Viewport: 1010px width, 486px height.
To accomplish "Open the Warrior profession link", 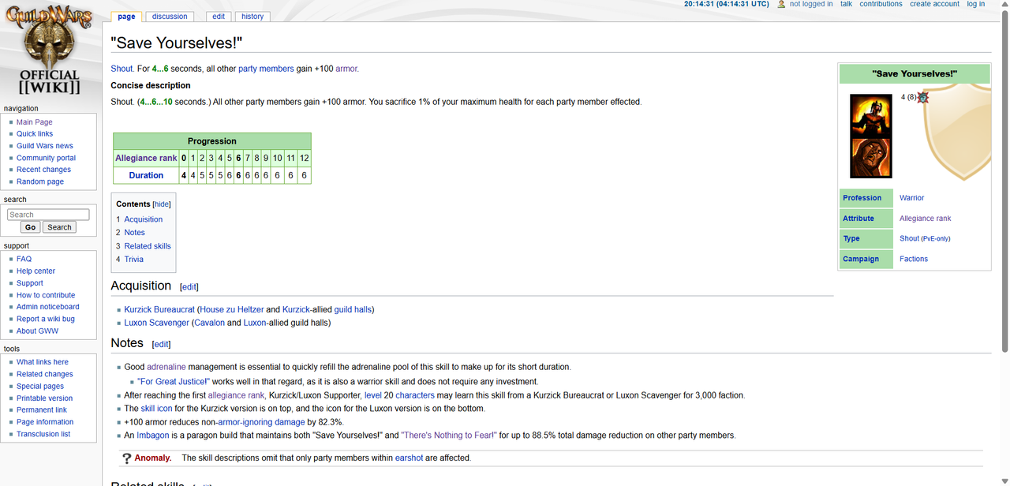I will point(911,198).
